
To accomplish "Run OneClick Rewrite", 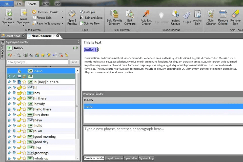I will 45,12.
